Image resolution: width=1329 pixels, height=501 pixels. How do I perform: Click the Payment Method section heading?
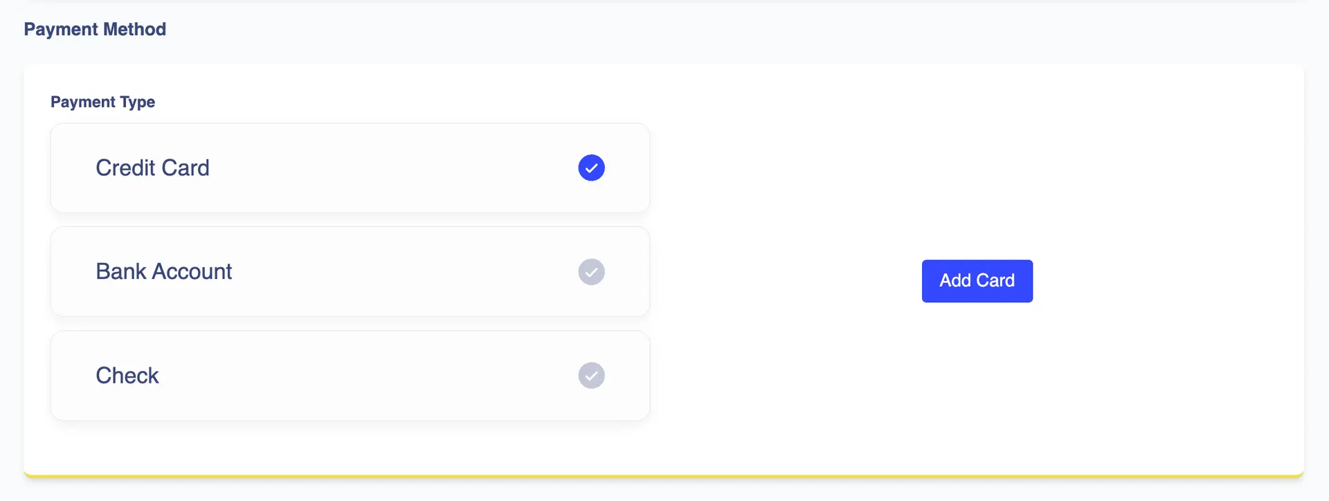[x=95, y=29]
